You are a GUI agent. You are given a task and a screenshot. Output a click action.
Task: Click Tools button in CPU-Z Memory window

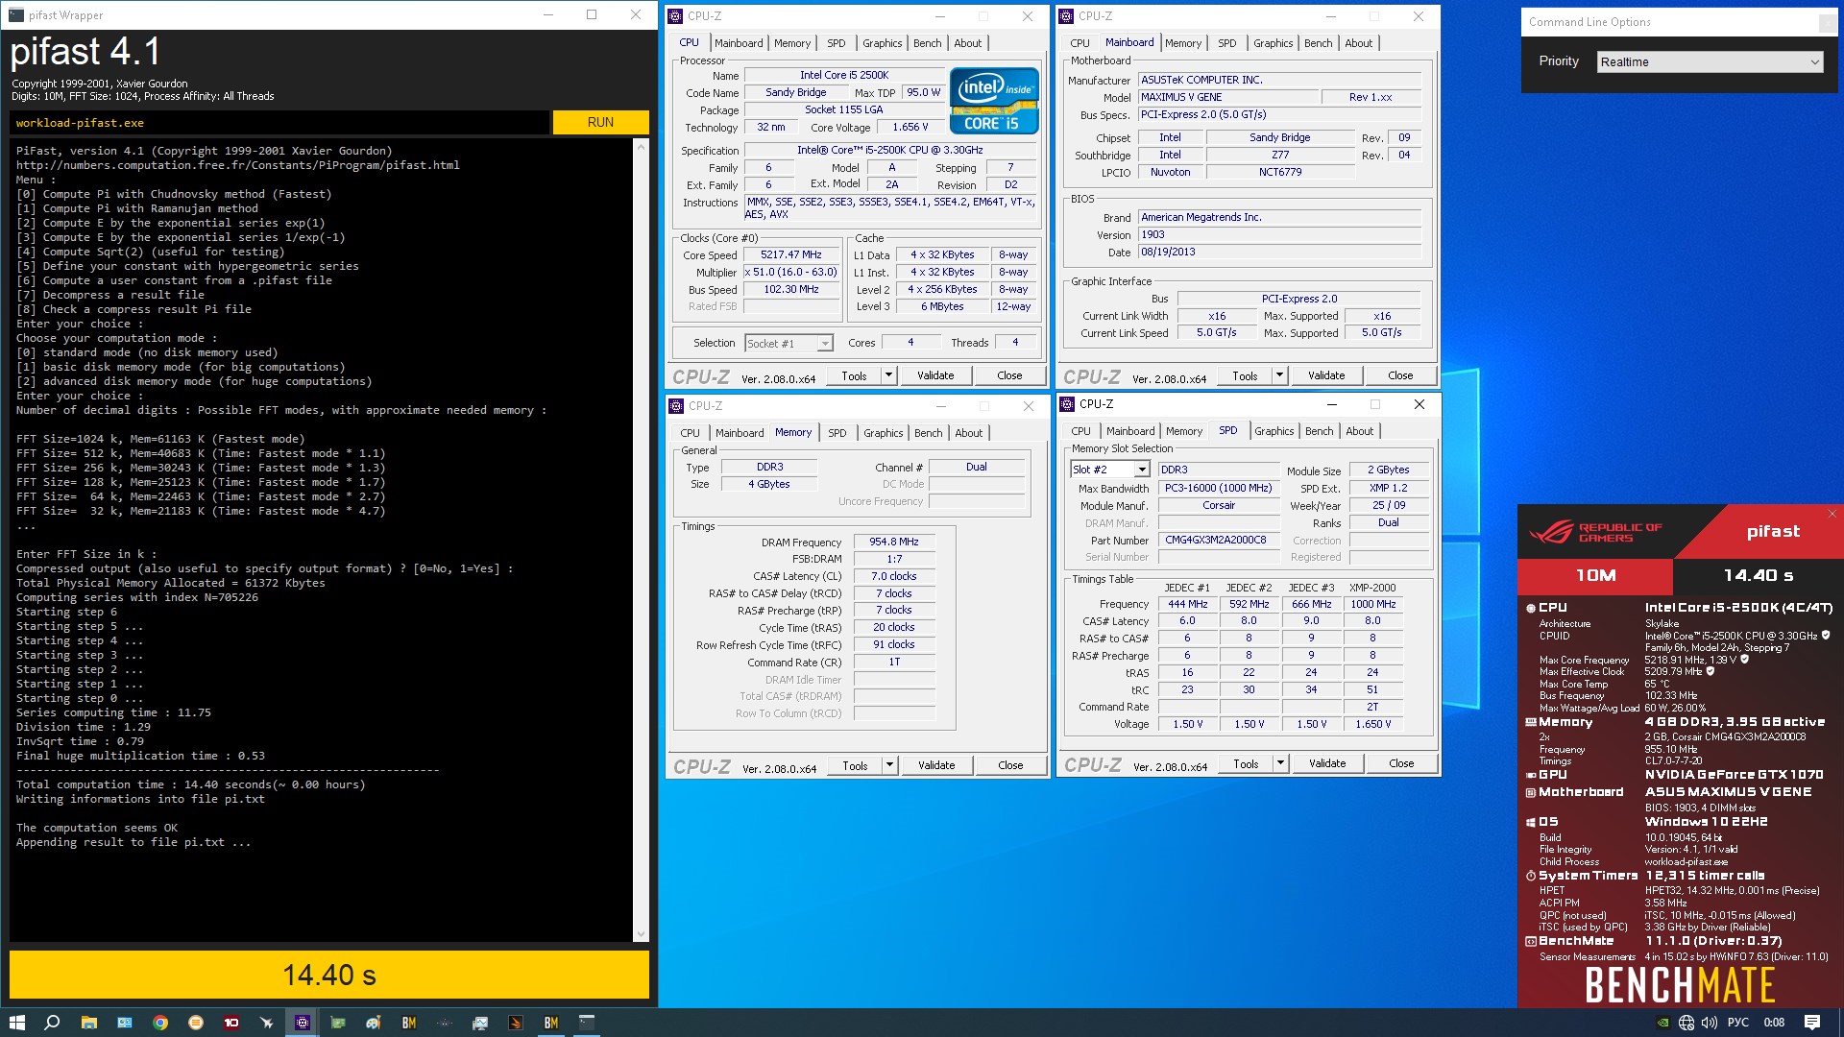coord(855,765)
